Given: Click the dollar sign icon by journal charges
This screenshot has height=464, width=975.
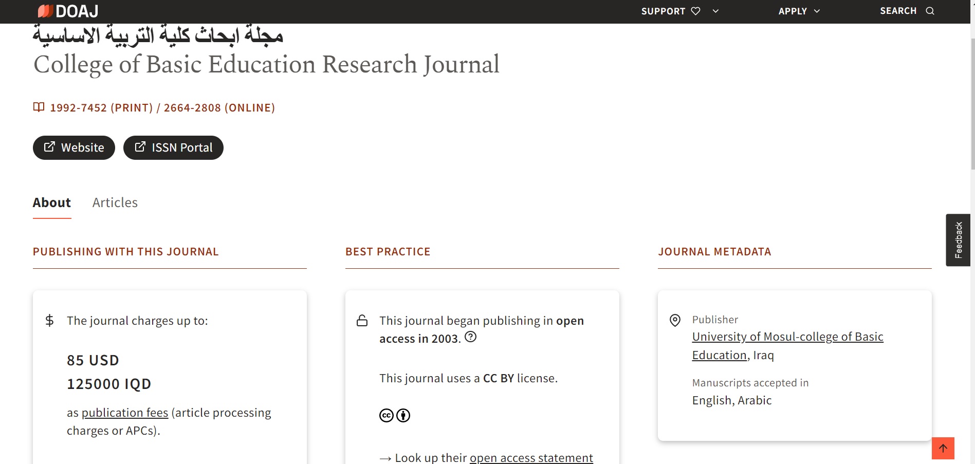Looking at the screenshot, I should [x=49, y=321].
